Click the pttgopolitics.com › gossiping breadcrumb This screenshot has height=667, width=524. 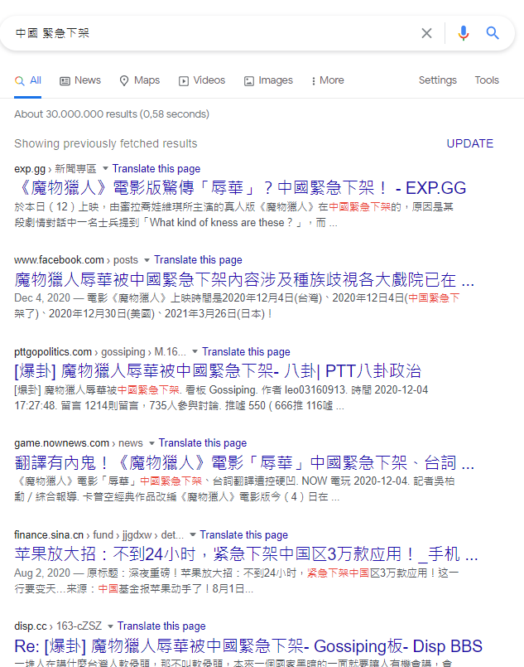pyautogui.click(x=100, y=351)
